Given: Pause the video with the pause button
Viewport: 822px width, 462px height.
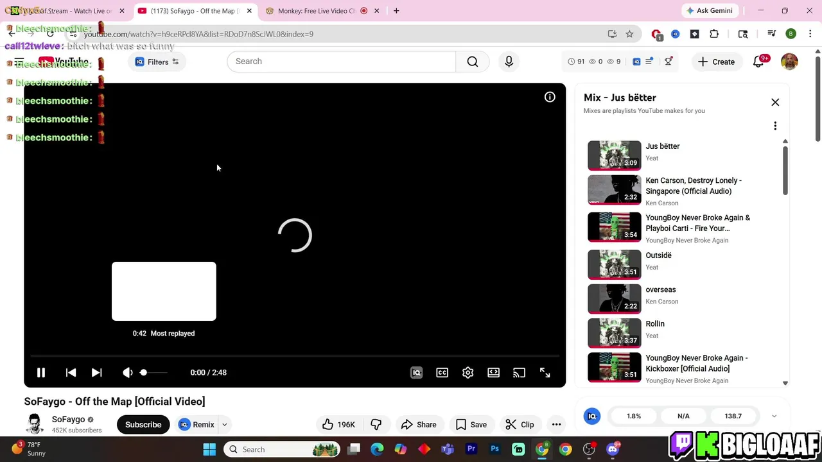Looking at the screenshot, I should (40, 372).
